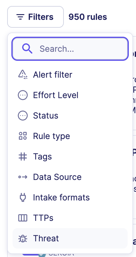Viewport: 136px width, 257px height.
Task: Select Rule type filter
Action: [70, 136]
